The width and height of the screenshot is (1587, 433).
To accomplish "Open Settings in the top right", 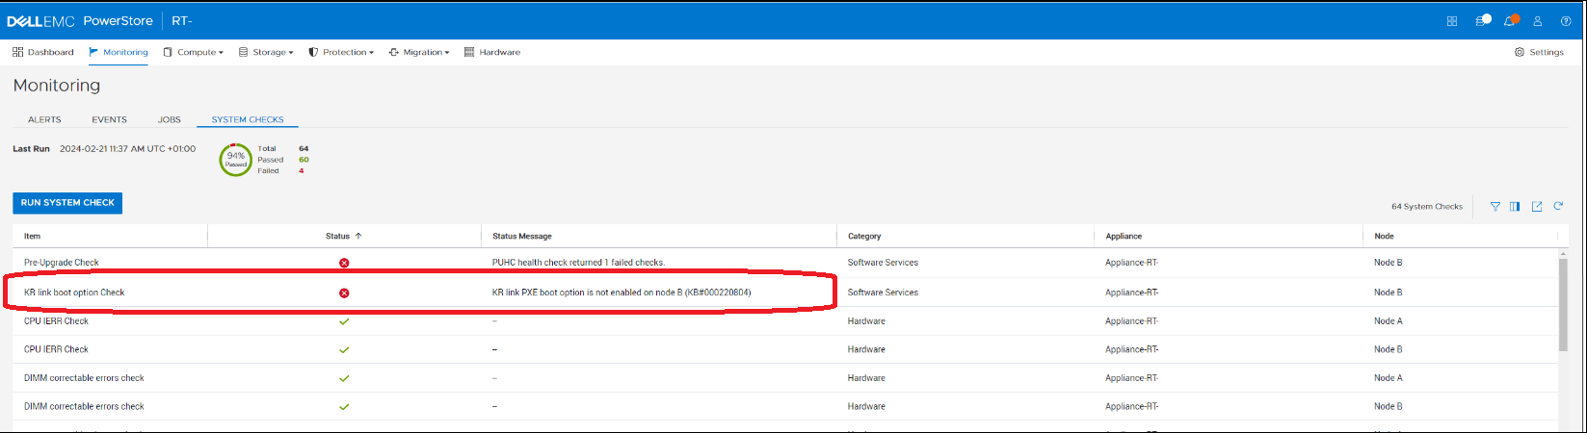I will click(1539, 52).
